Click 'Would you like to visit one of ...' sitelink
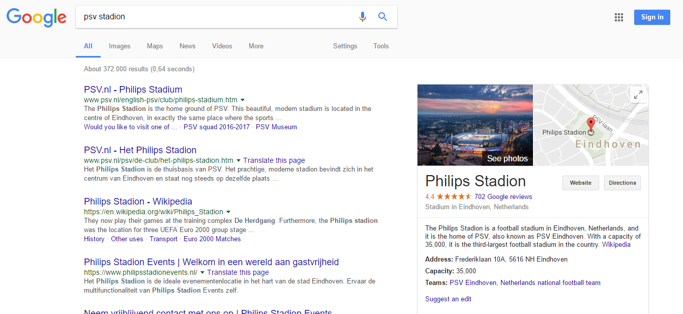Screen dimensions: 683x314 (x=131, y=127)
